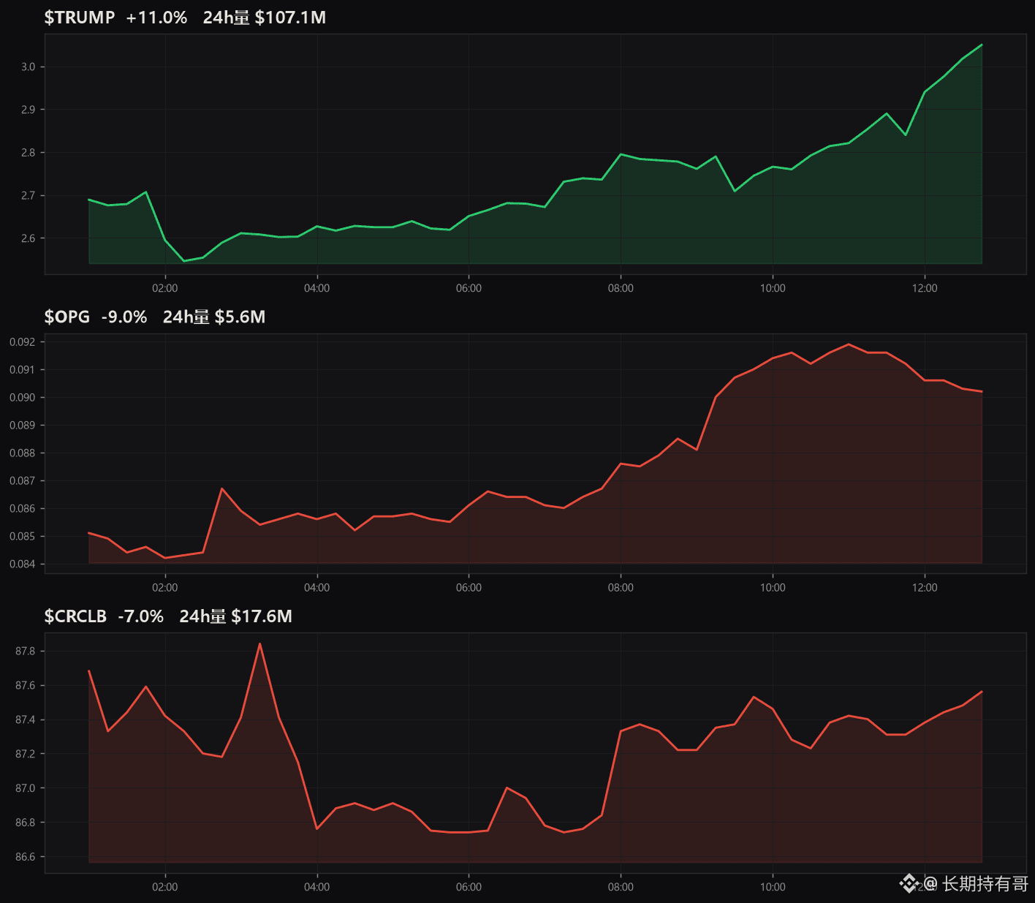Click 12:00 on the $TRUMP time axis

click(x=925, y=288)
